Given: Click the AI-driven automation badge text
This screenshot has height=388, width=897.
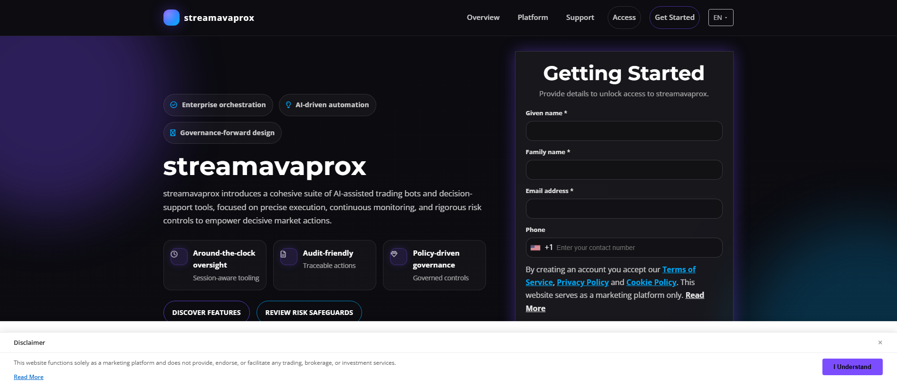Looking at the screenshot, I should pyautogui.click(x=332, y=105).
